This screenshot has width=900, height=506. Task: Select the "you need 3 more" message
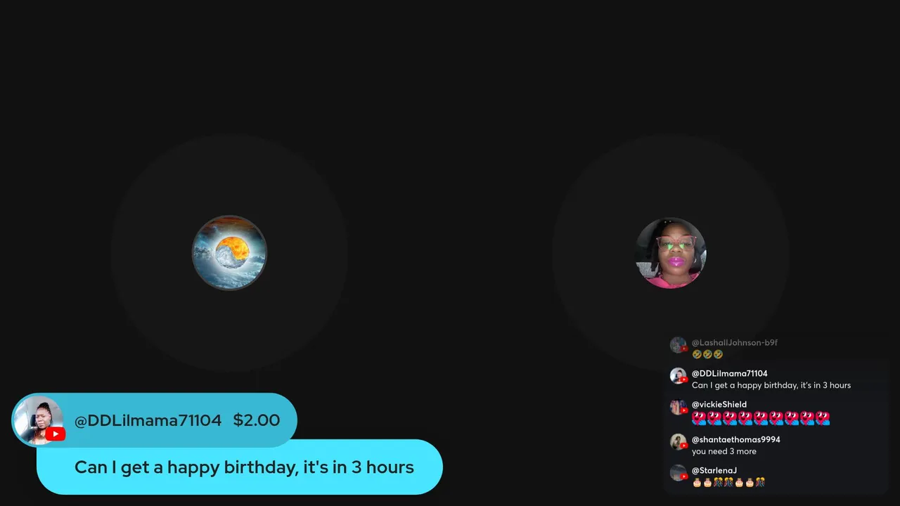[724, 451]
